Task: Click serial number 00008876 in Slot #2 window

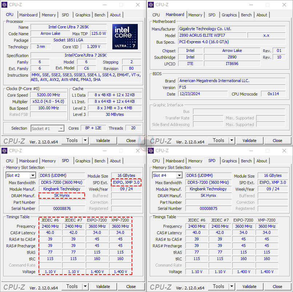Action: coord(62,208)
